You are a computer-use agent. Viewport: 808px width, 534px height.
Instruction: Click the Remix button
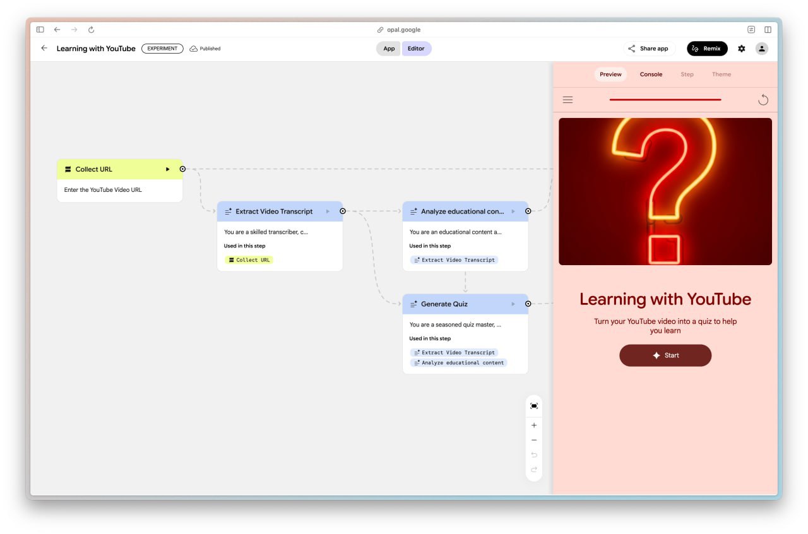click(x=707, y=49)
